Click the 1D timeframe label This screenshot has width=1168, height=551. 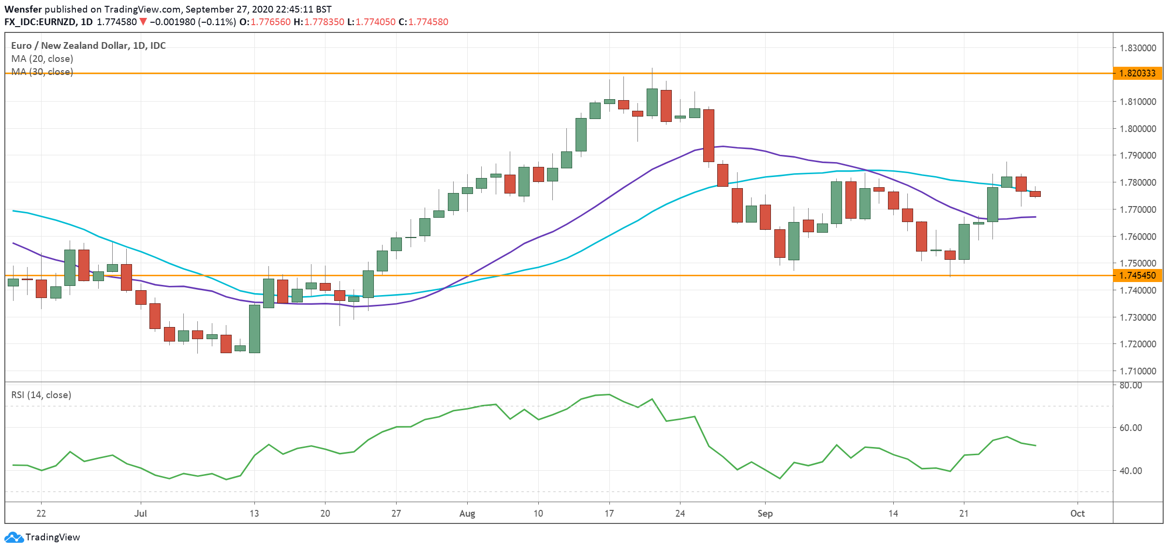point(86,21)
